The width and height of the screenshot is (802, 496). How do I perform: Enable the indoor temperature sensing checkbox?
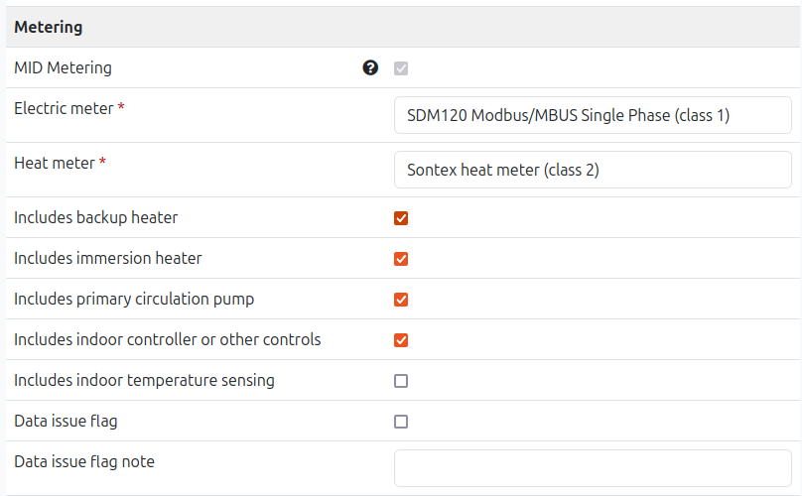pos(401,381)
